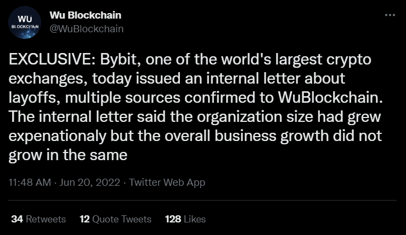The height and width of the screenshot is (235, 406).
Task: Open the Wu Blockchain display name link
Action: 86,15
